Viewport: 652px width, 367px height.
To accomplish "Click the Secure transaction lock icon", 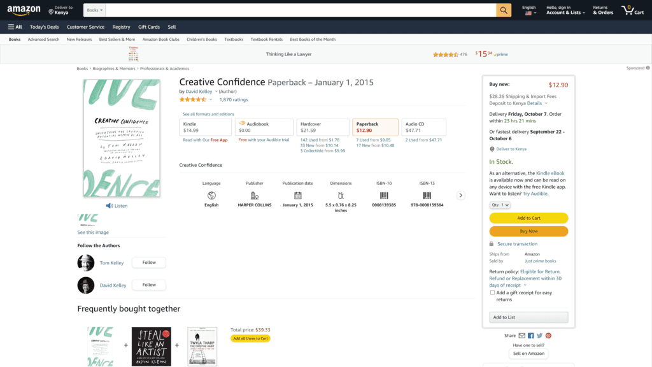I will pyautogui.click(x=492, y=244).
